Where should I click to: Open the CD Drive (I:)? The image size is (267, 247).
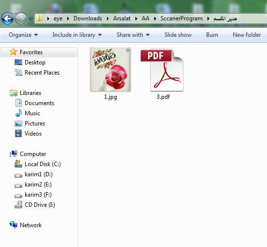[40, 205]
